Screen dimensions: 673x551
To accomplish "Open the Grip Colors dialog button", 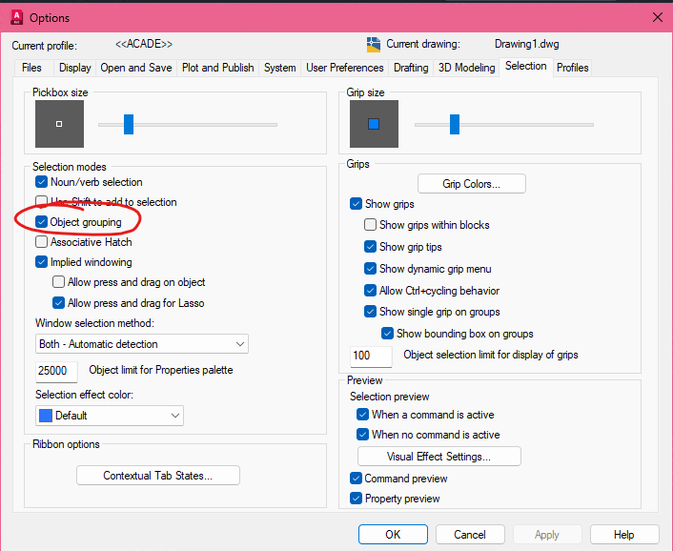I will click(471, 184).
